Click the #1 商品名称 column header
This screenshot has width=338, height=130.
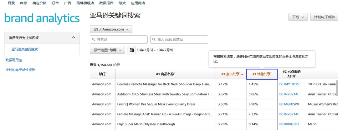[x=166, y=74]
